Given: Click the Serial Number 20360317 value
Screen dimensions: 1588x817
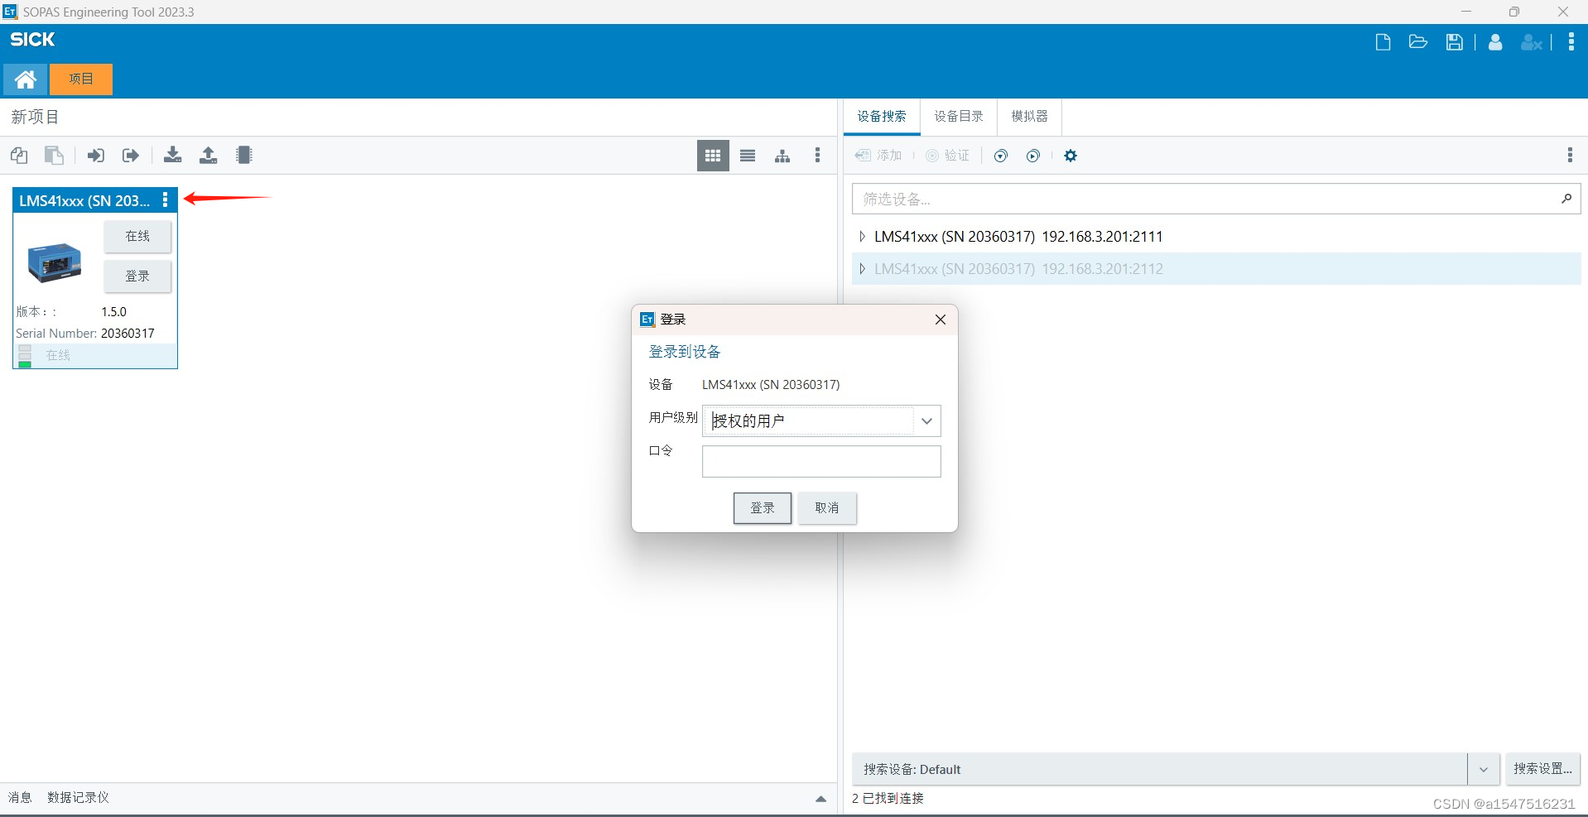Looking at the screenshot, I should pos(128,334).
